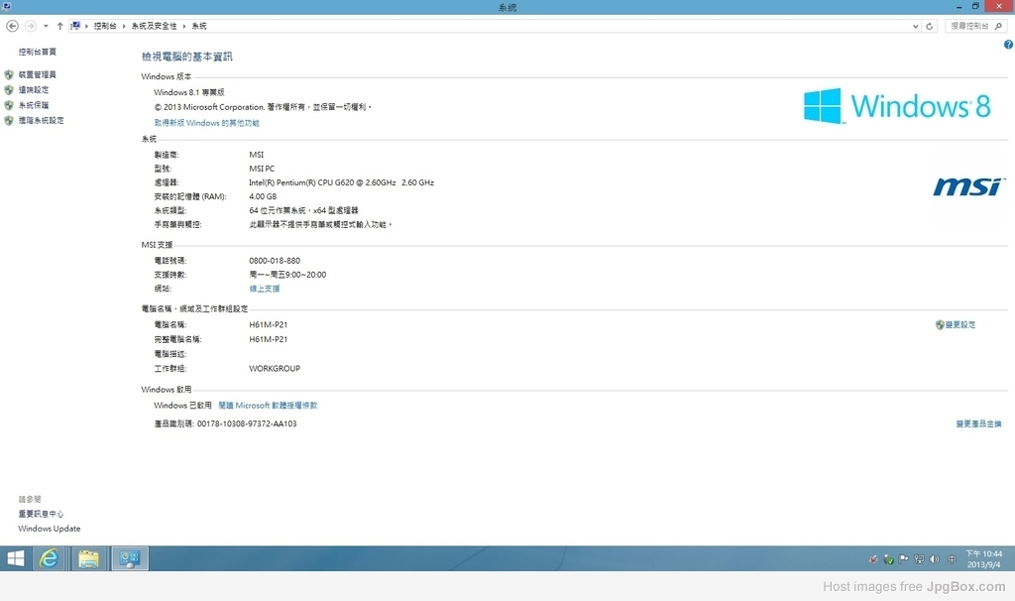Click the Windows Start button

(16, 558)
